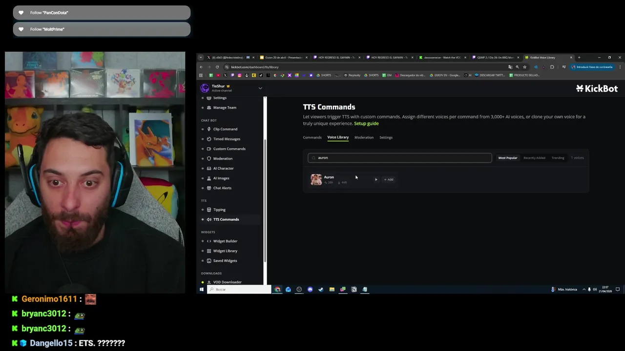Open File Explorer from the taskbar
Screen dimensions: 625x351
332,289
